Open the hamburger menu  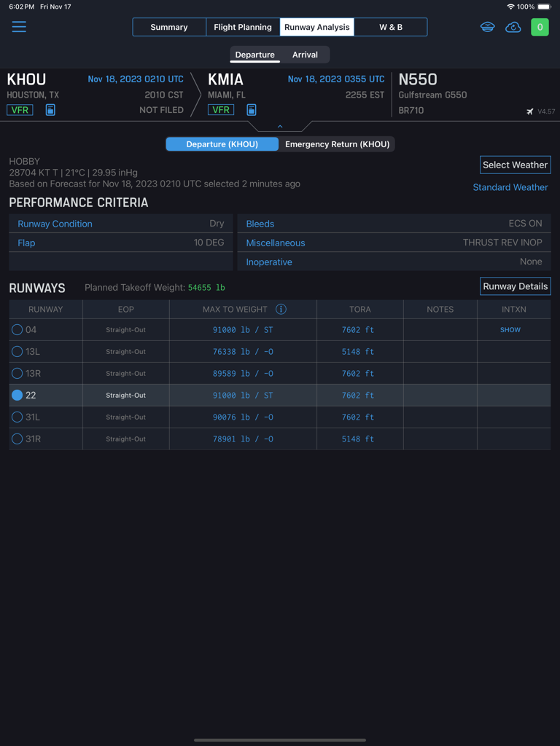point(19,27)
